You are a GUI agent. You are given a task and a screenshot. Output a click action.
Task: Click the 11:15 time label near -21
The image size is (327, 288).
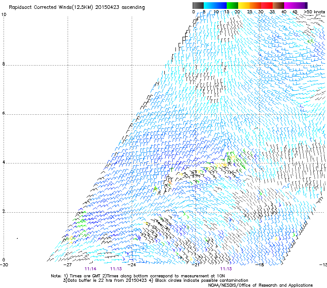[x=226, y=269]
